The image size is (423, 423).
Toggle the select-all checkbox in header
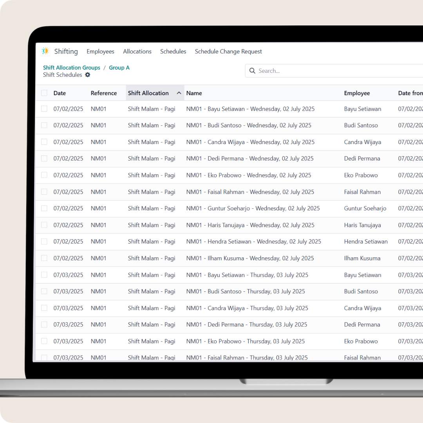(44, 93)
